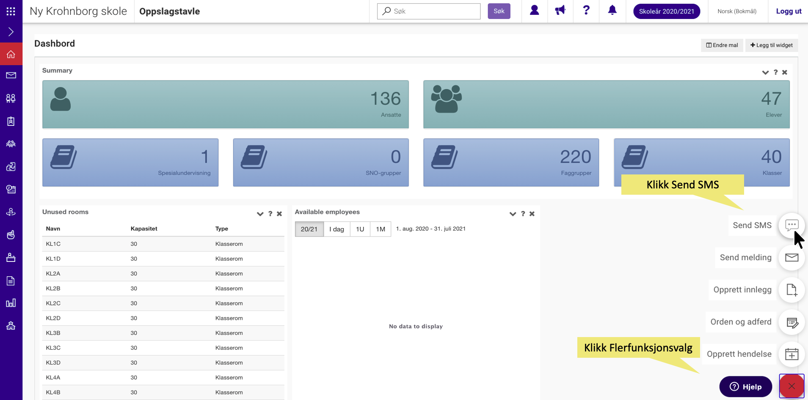Open the raised hand icon in the sidebar
The height and width of the screenshot is (400, 808).
coord(11,235)
